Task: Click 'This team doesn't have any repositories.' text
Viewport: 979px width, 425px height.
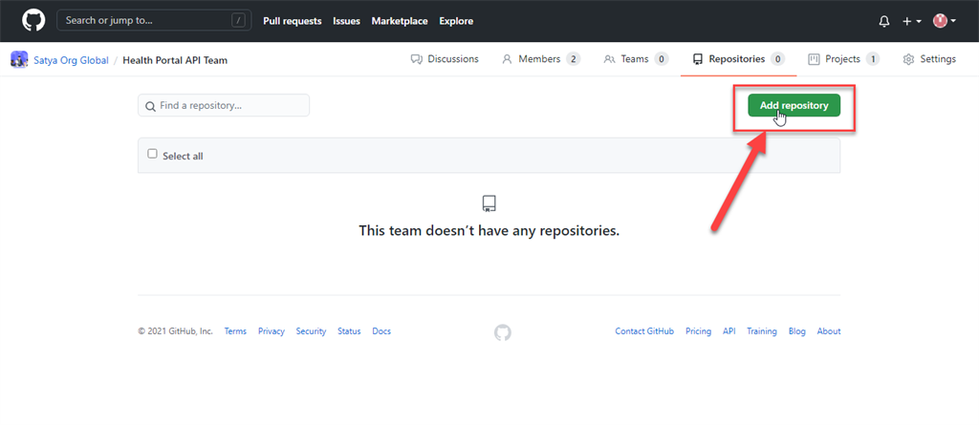Action: point(489,230)
